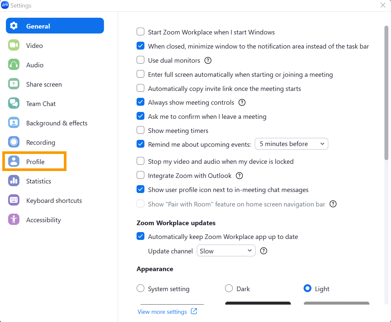Open the General settings tab

coord(55,26)
